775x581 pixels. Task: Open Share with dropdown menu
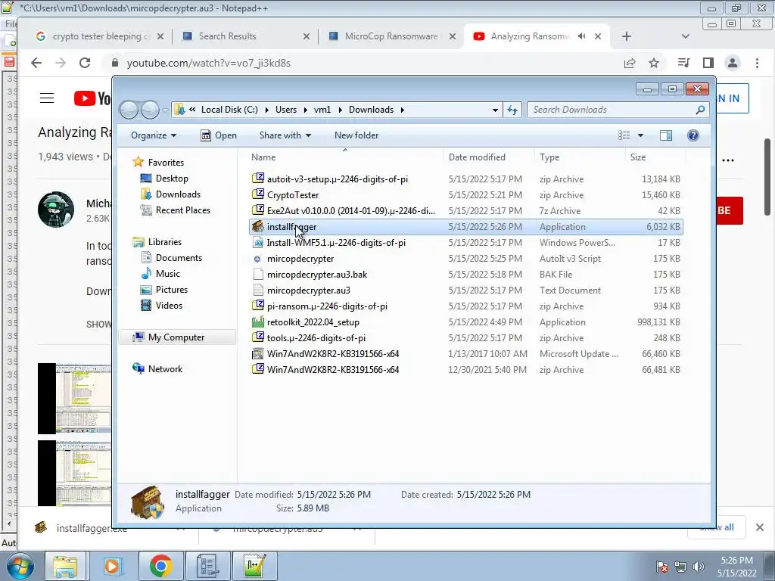285,135
